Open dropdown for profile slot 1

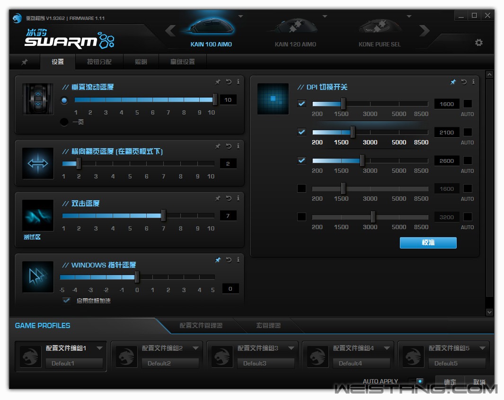(x=100, y=348)
